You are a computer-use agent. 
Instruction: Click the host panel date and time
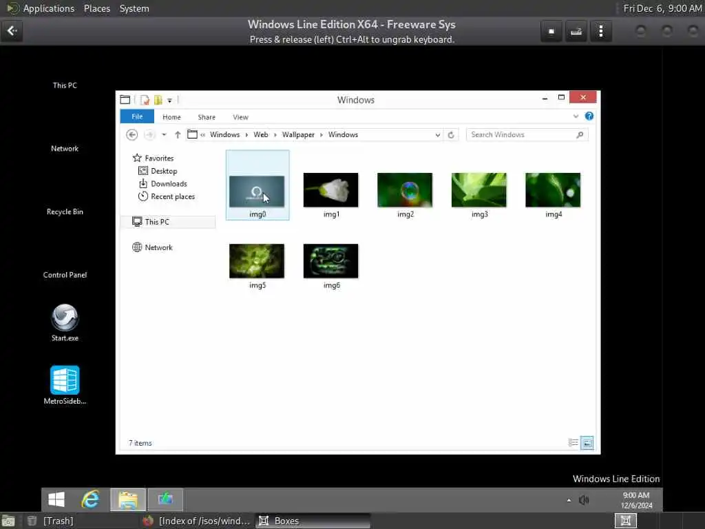[662, 8]
